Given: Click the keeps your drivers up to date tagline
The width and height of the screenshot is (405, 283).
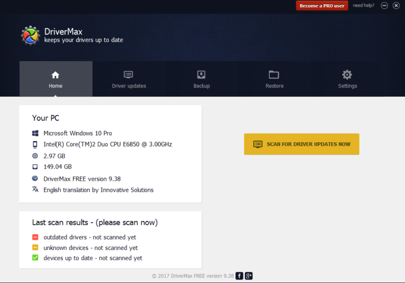Looking at the screenshot, I should (x=84, y=40).
